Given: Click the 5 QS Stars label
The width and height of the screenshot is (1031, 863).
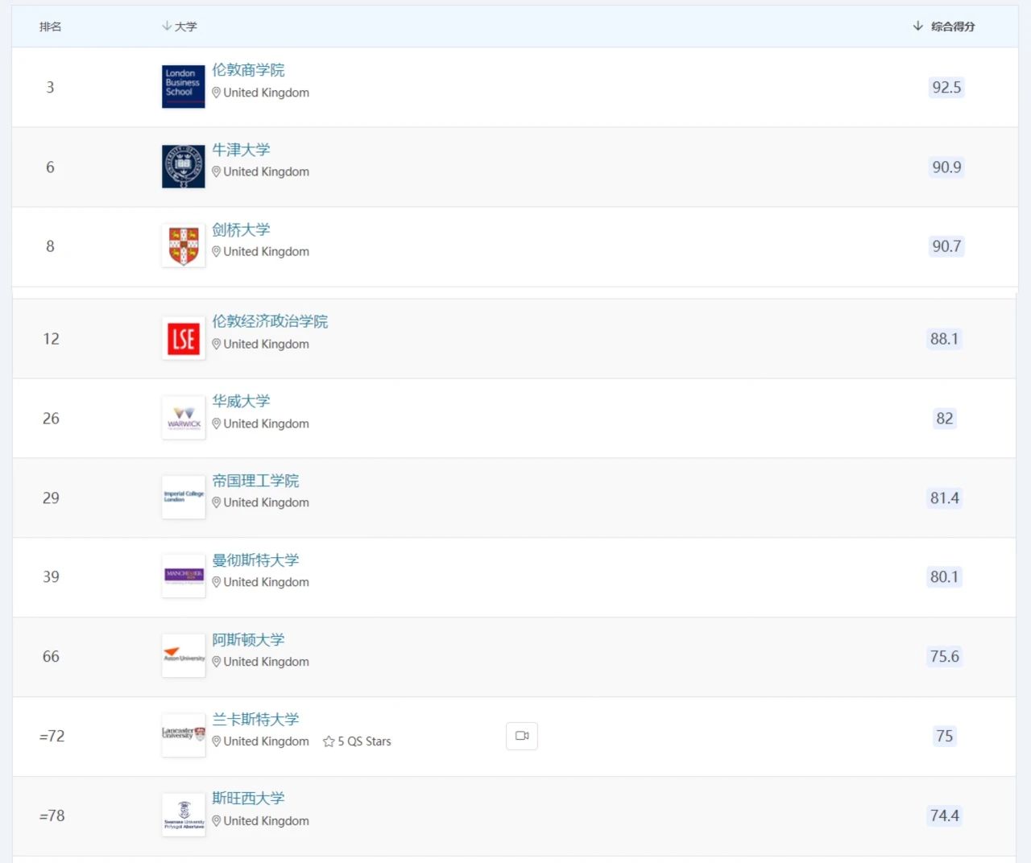Looking at the screenshot, I should point(364,741).
